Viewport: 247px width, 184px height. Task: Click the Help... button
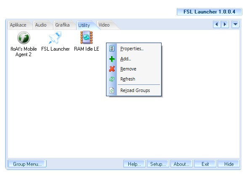click(134, 164)
